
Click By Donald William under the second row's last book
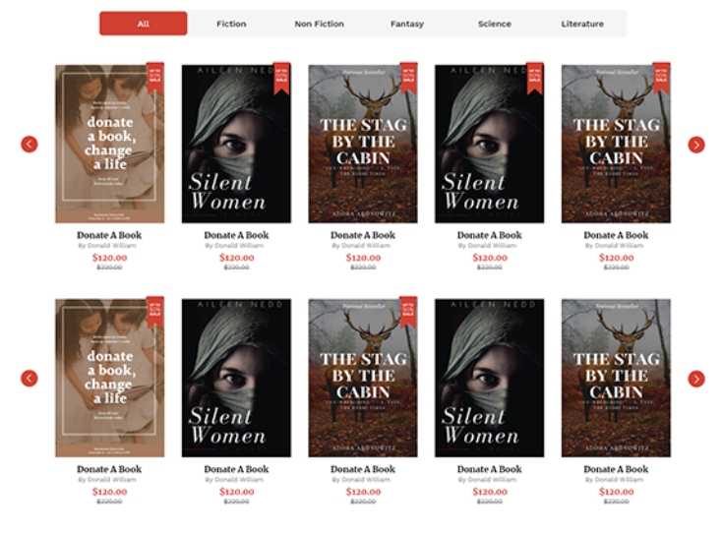[x=614, y=480]
